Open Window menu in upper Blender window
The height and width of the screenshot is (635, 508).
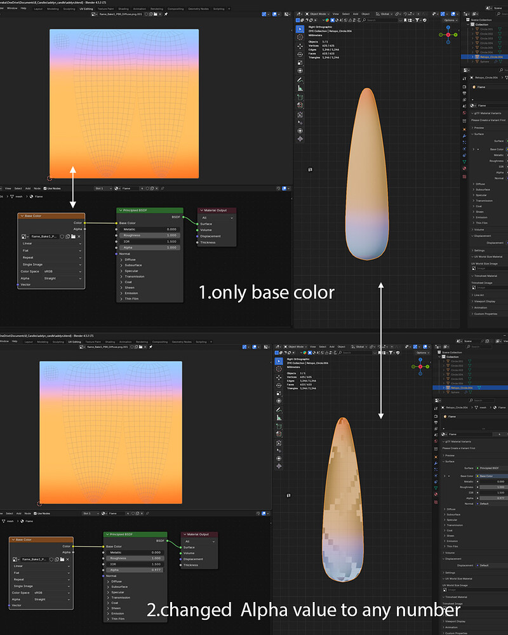(x=12, y=8)
